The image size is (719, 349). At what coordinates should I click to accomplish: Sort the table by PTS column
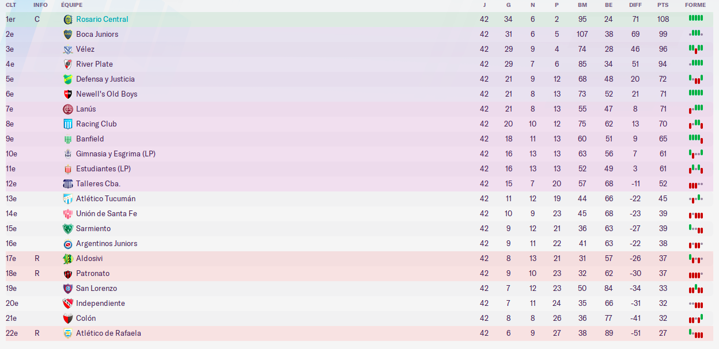pyautogui.click(x=663, y=5)
